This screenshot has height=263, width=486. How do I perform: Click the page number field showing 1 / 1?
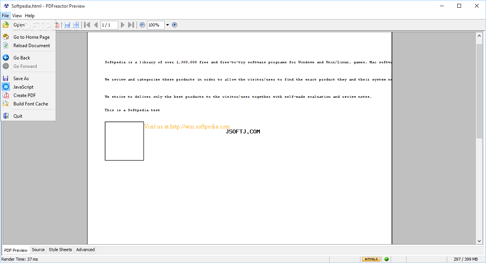109,25
